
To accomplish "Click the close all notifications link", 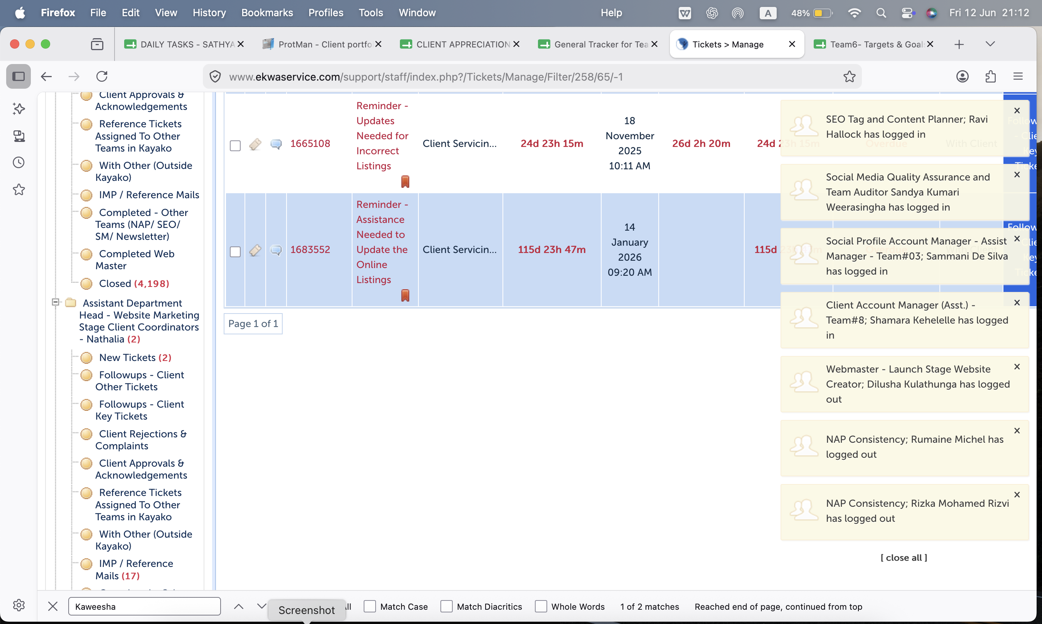I will pos(904,558).
